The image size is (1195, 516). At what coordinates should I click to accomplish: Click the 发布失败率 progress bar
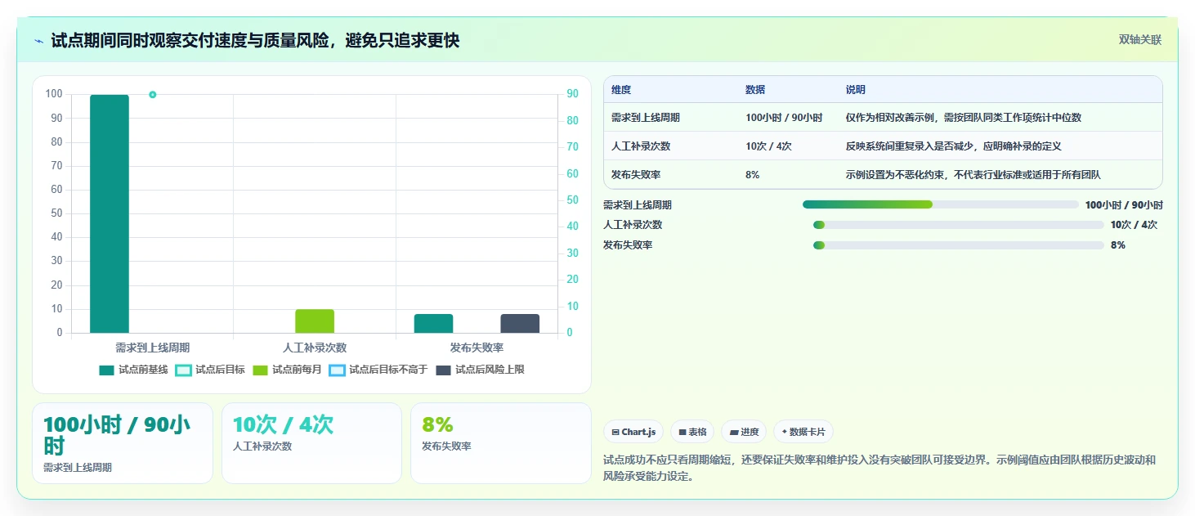coord(958,245)
